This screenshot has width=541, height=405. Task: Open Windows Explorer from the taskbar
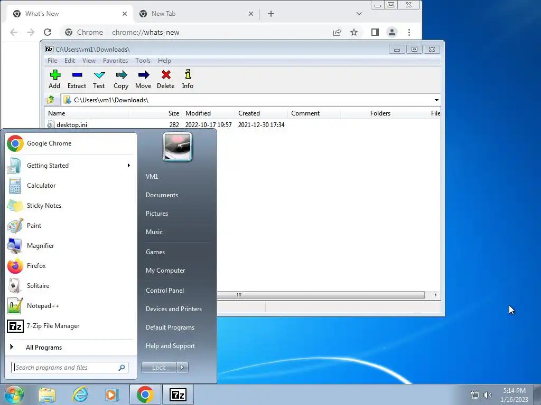pyautogui.click(x=47, y=394)
